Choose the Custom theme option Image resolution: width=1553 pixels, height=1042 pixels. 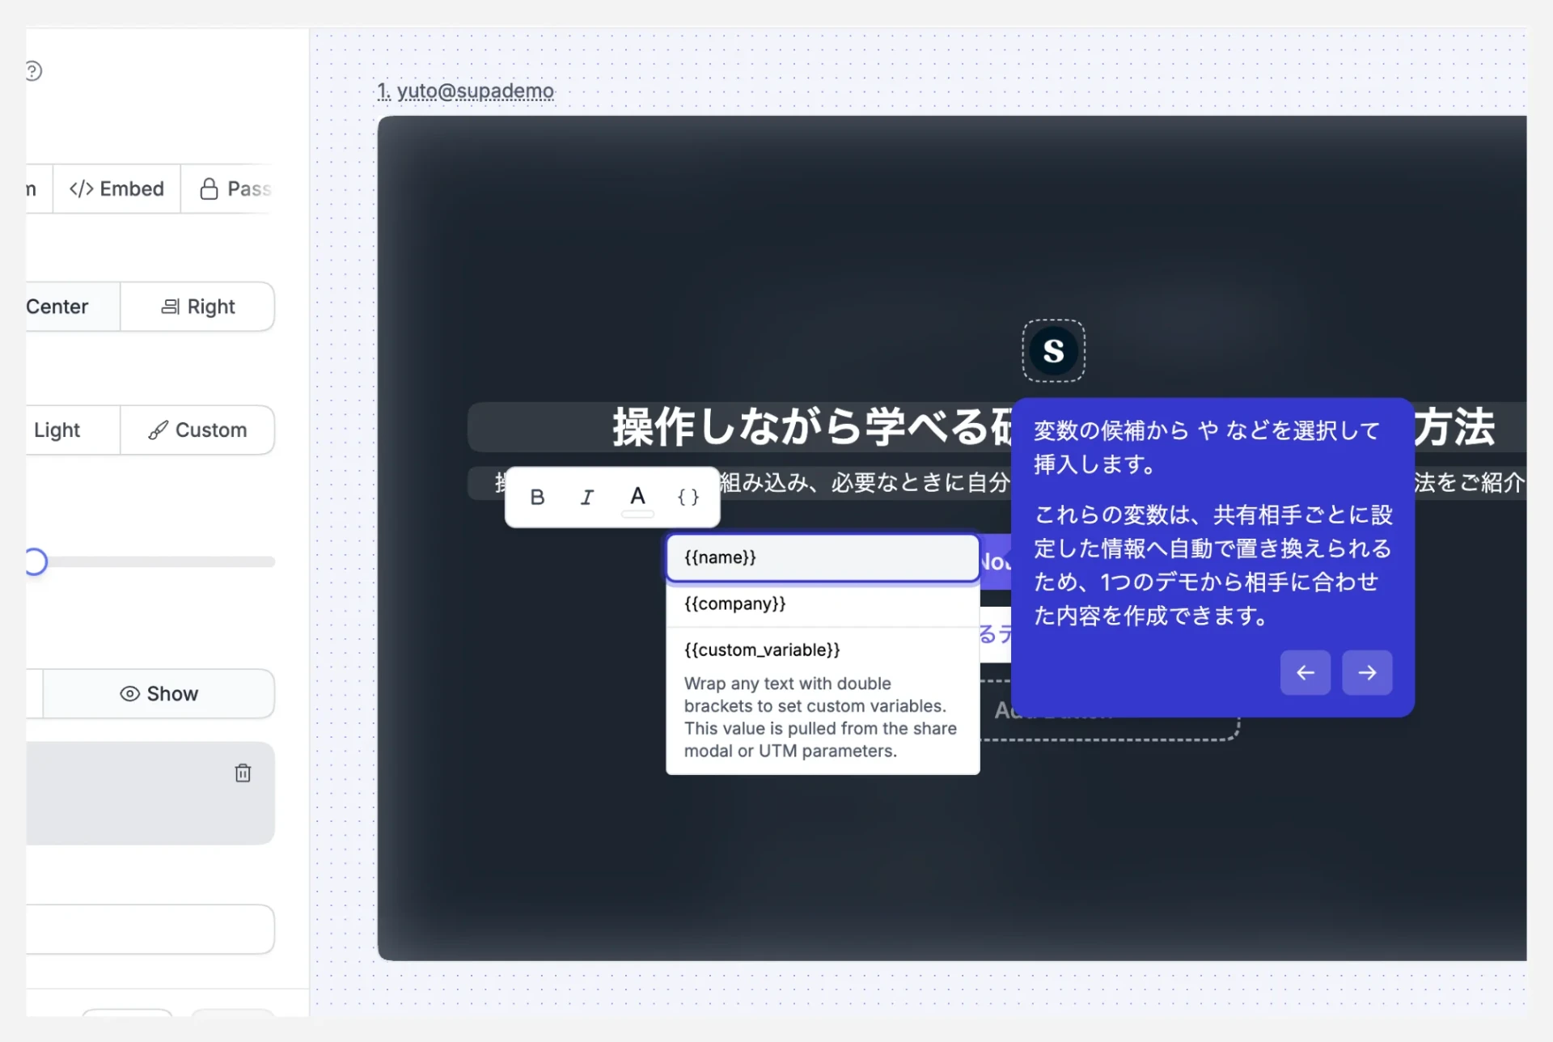[198, 430]
